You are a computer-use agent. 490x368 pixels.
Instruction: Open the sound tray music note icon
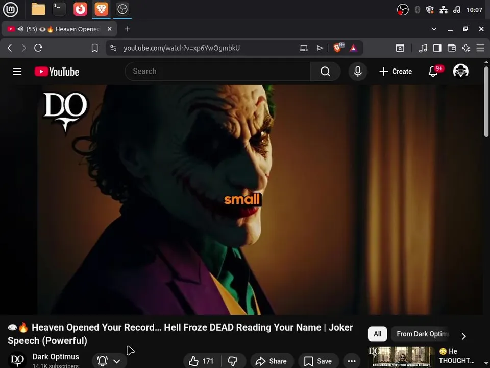coord(456,10)
